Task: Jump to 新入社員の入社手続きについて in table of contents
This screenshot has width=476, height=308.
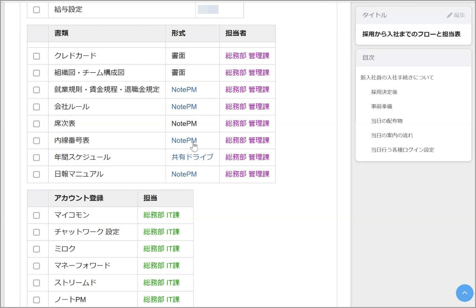Action: pyautogui.click(x=397, y=77)
